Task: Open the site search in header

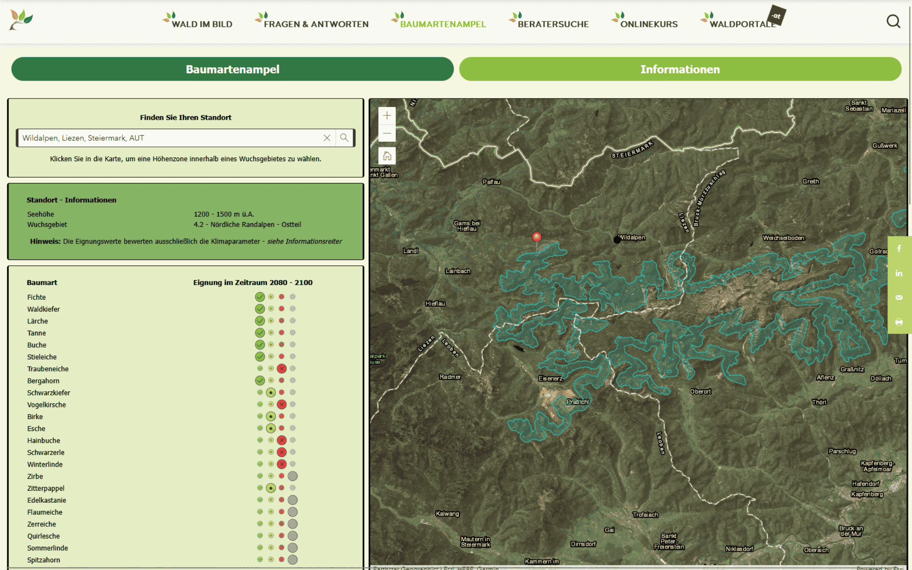Action: (x=893, y=21)
